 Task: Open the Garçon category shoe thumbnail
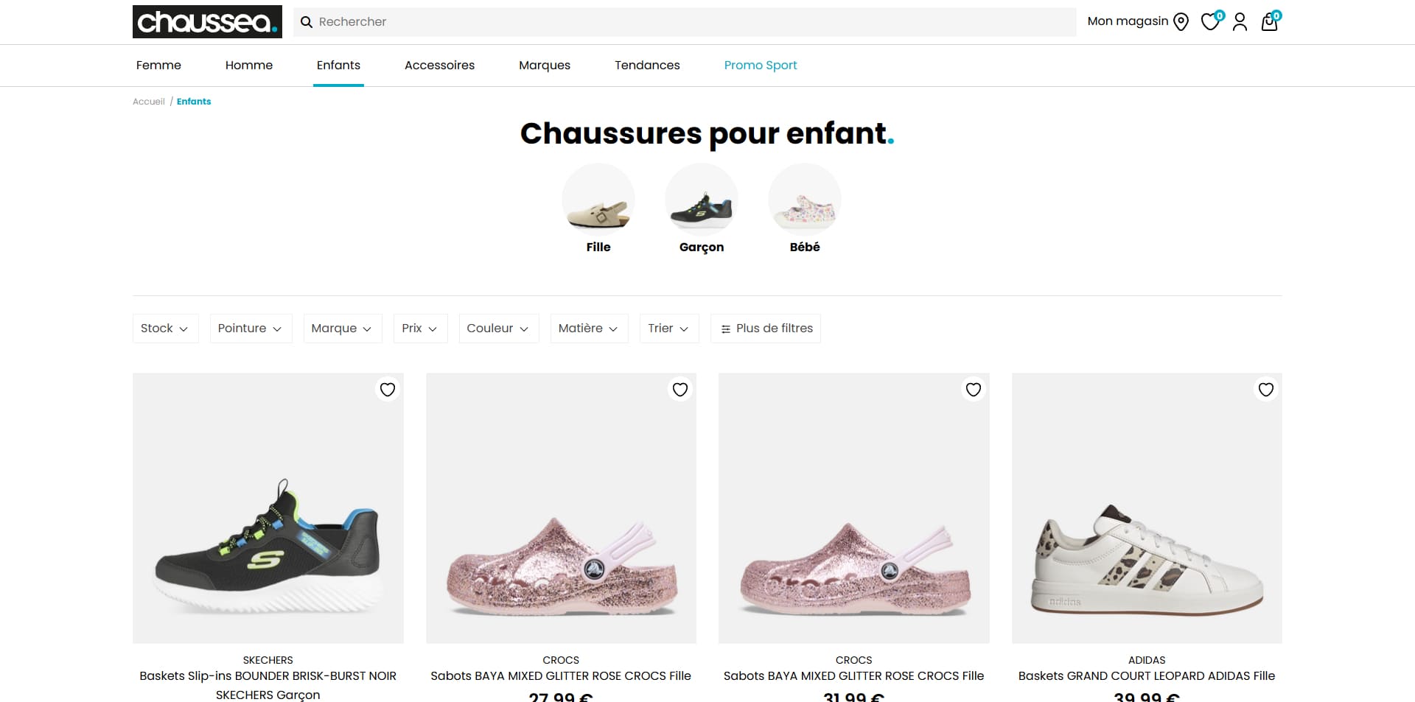tap(702, 200)
